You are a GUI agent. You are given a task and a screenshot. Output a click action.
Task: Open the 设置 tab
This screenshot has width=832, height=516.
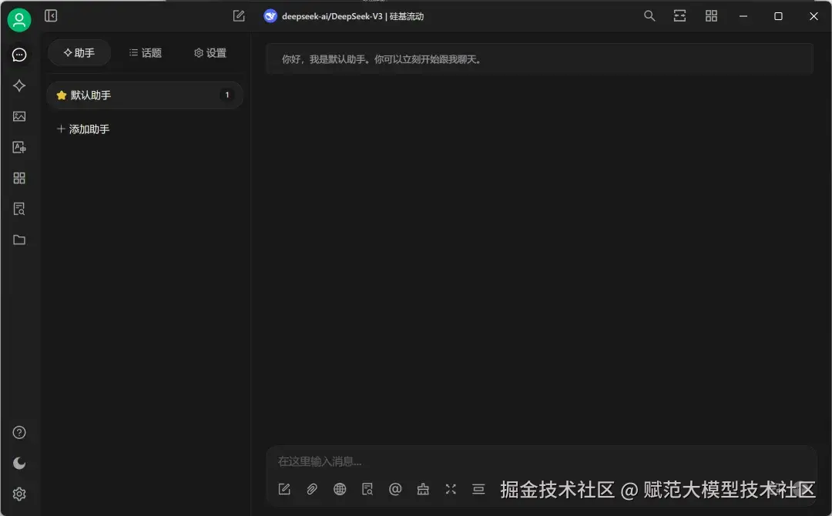(x=209, y=52)
